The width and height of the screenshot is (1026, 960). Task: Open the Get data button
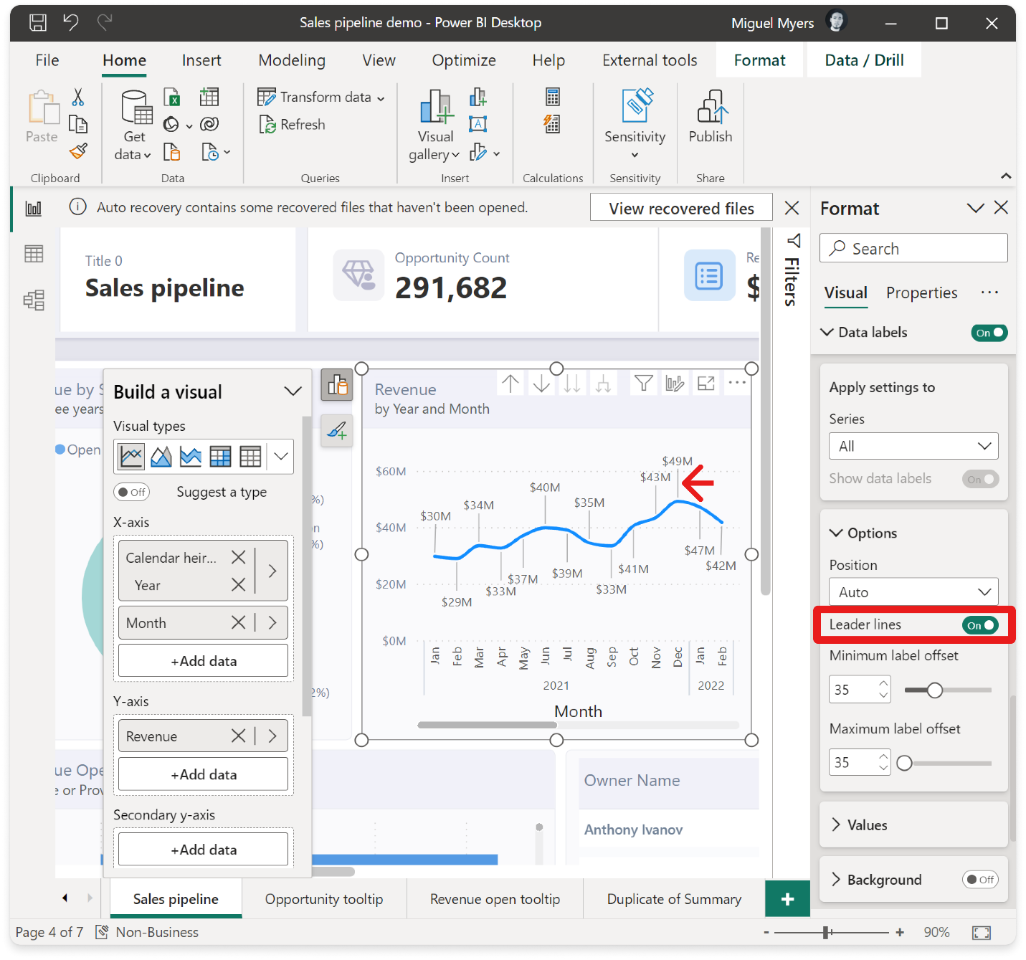click(x=134, y=125)
